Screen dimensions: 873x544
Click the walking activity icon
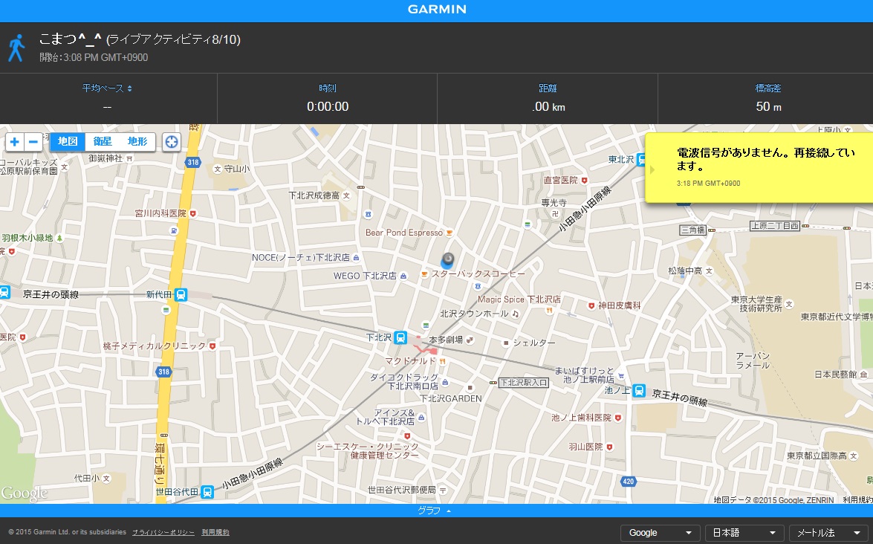tap(16, 48)
